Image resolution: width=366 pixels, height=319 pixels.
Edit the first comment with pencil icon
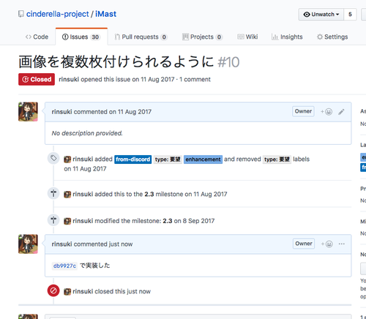[341, 112]
